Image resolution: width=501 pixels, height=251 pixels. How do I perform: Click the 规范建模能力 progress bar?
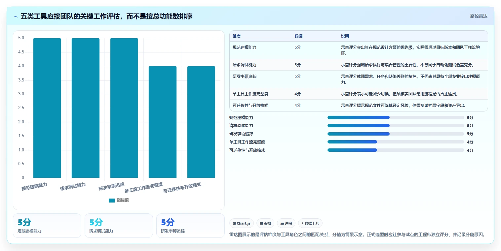[396, 117]
